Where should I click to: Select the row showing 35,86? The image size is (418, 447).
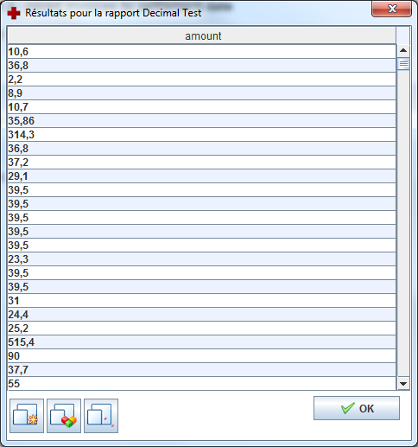click(x=202, y=121)
